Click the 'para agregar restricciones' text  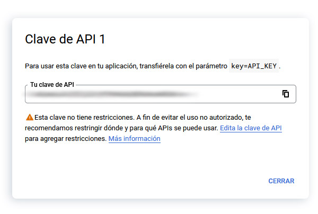click(x=65, y=139)
